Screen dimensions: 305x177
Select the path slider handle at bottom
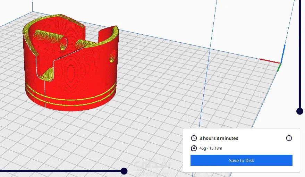pos(124,171)
